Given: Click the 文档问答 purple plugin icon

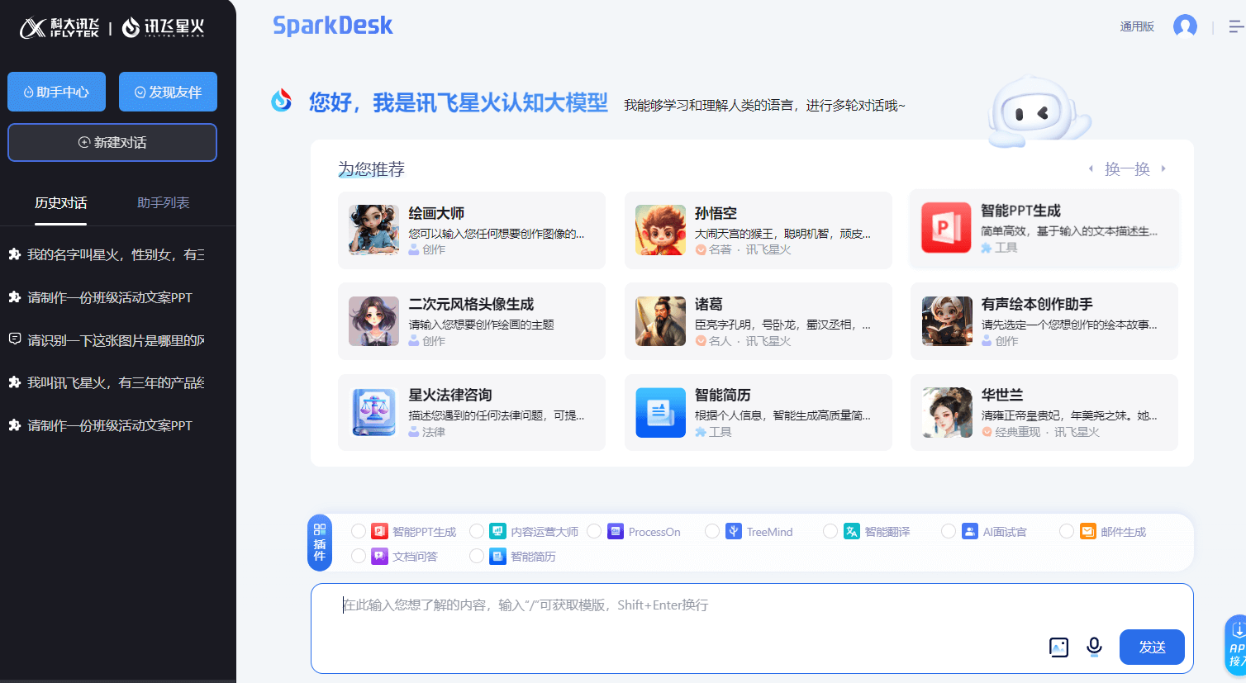Looking at the screenshot, I should [379, 556].
